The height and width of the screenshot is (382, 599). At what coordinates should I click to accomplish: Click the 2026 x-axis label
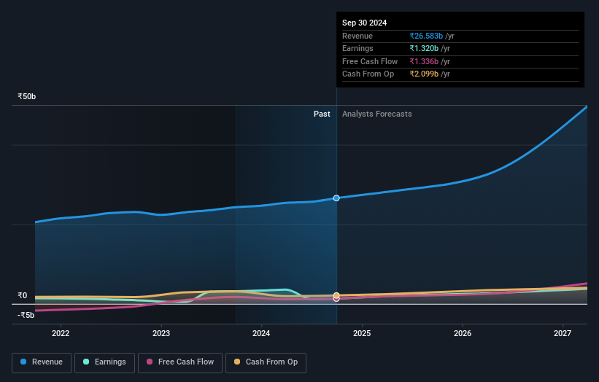(x=463, y=333)
